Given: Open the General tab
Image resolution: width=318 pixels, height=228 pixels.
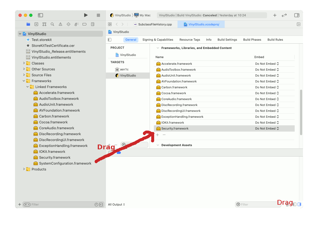Looking at the screenshot, I should (x=131, y=40).
